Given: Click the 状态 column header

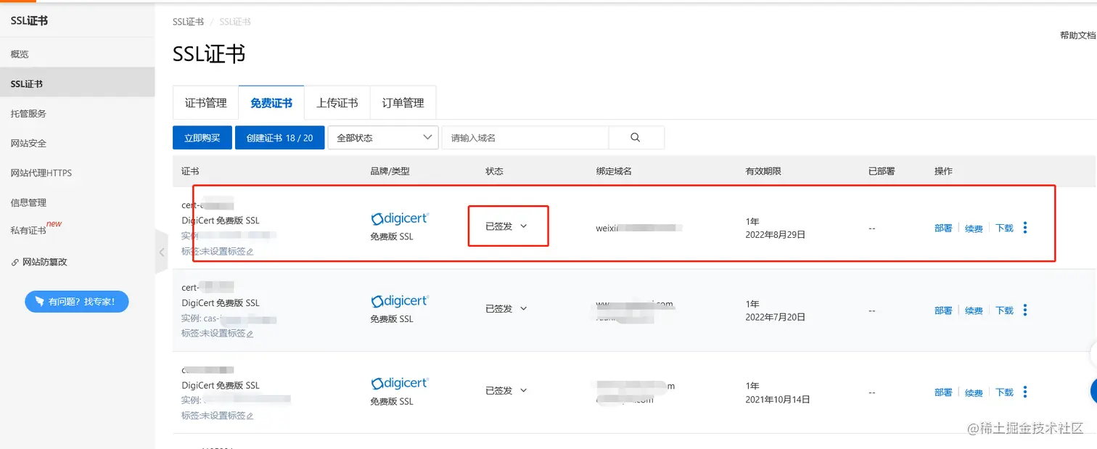Looking at the screenshot, I should coord(495,171).
